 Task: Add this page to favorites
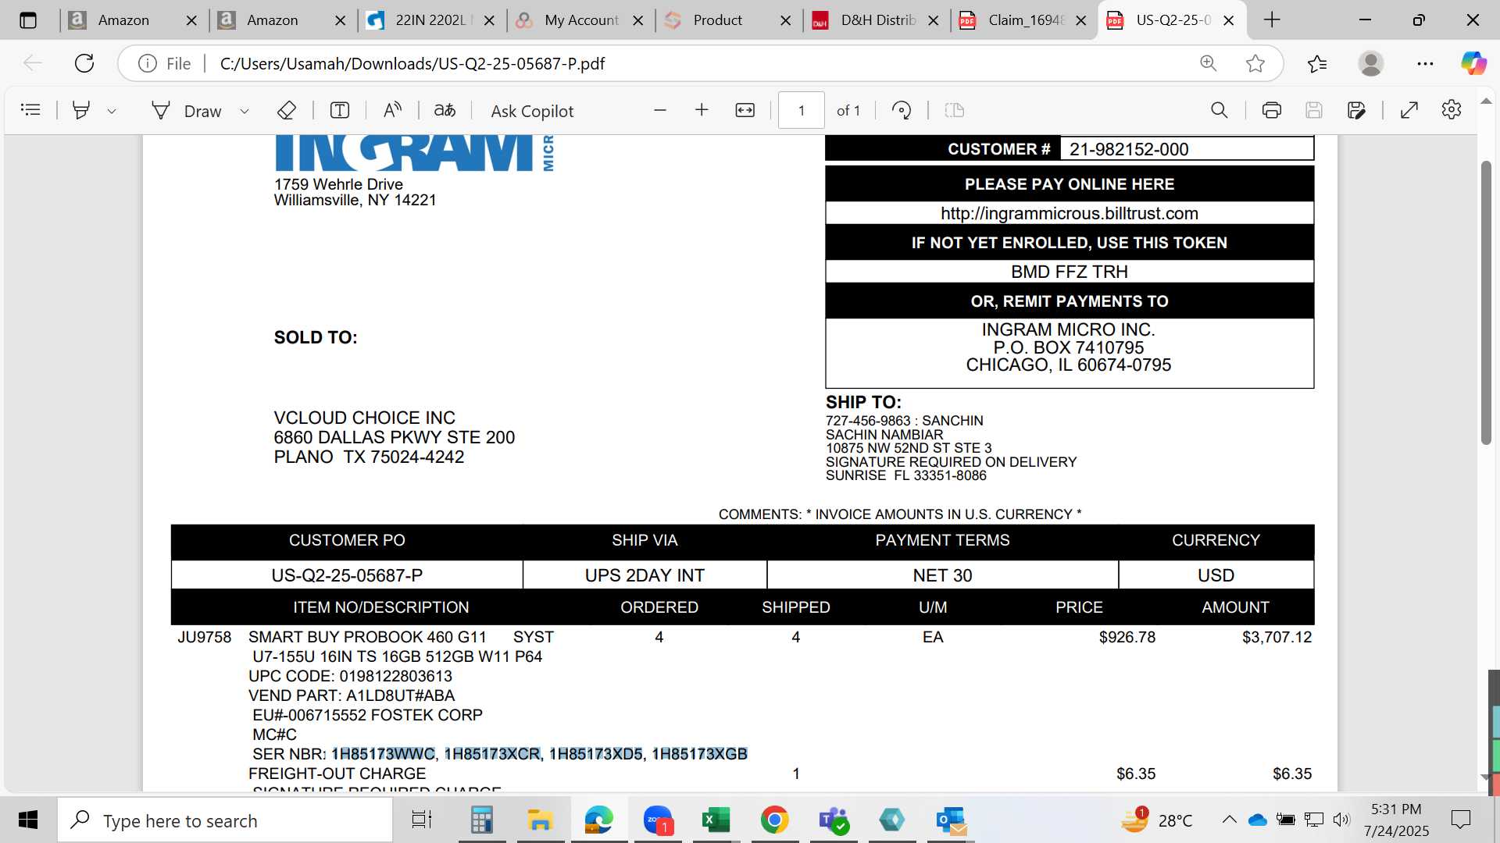click(1255, 63)
